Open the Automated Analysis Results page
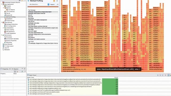The image size is (171, 96). pyautogui.click(x=12, y=2)
